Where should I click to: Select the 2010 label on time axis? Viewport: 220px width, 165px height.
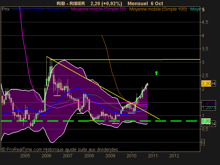[x=131, y=156]
